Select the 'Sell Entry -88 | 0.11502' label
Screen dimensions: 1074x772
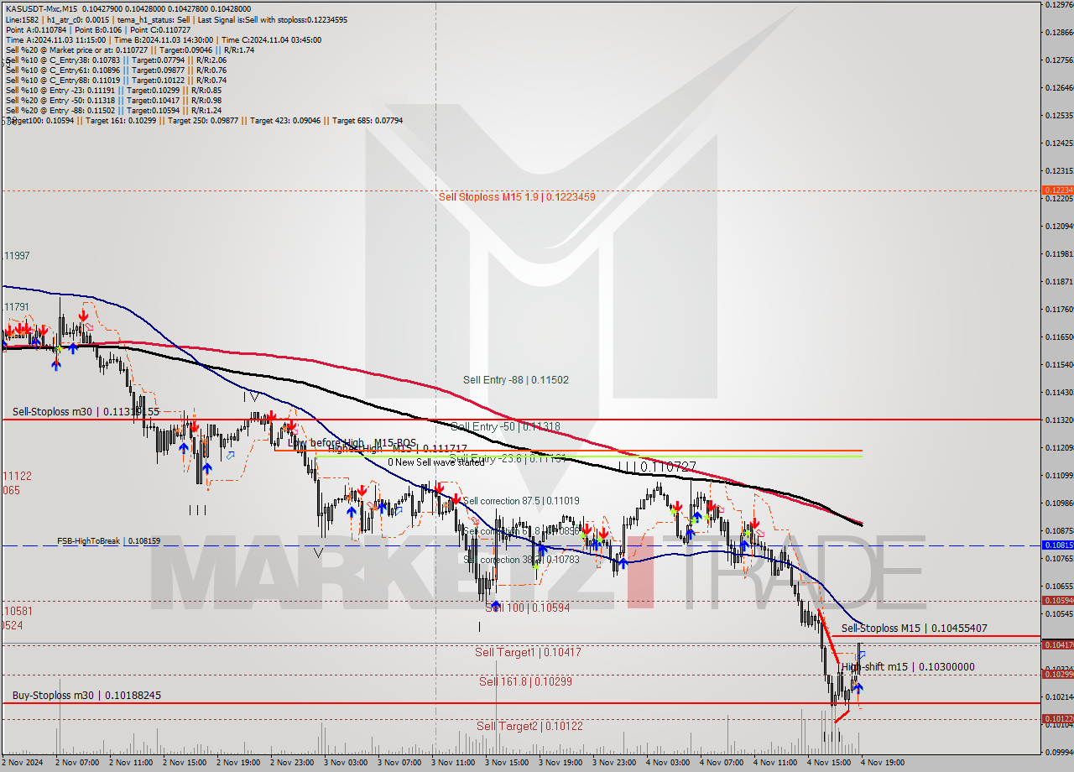point(516,380)
